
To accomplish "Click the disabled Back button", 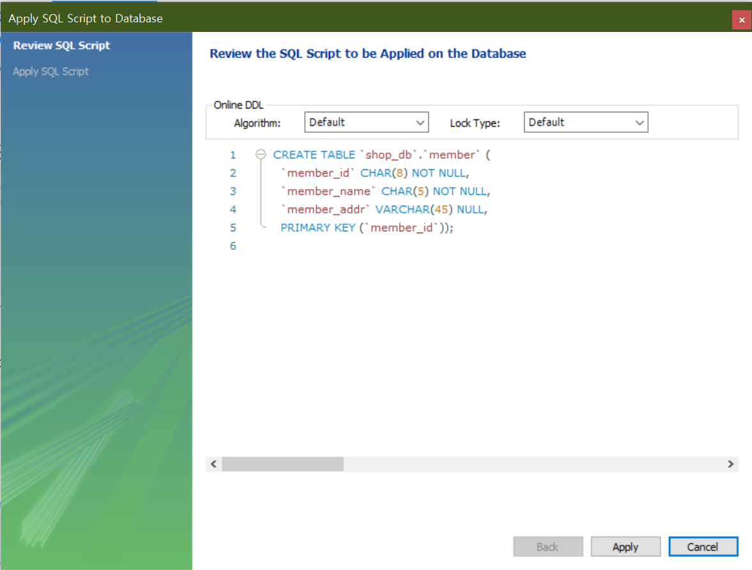I will (548, 546).
